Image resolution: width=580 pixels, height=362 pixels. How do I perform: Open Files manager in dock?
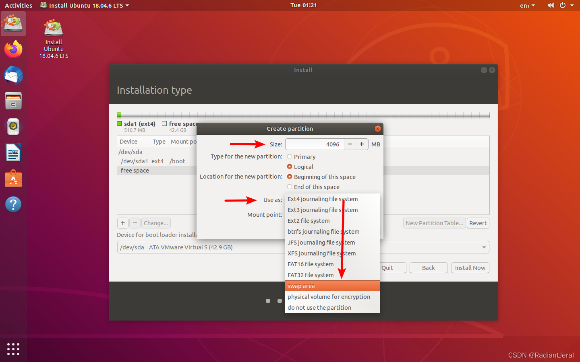click(x=13, y=101)
